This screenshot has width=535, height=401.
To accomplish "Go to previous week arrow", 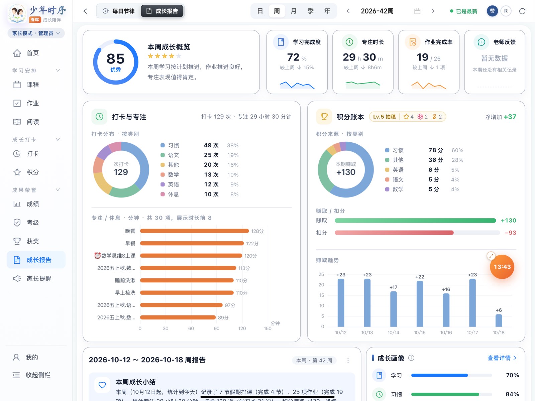I will [x=348, y=11].
